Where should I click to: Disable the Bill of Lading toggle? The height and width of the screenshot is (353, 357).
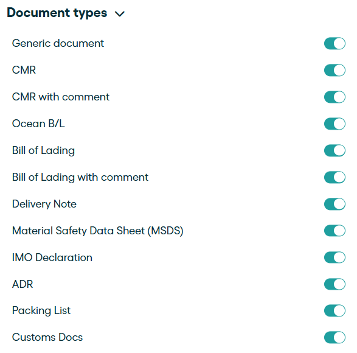(x=334, y=150)
